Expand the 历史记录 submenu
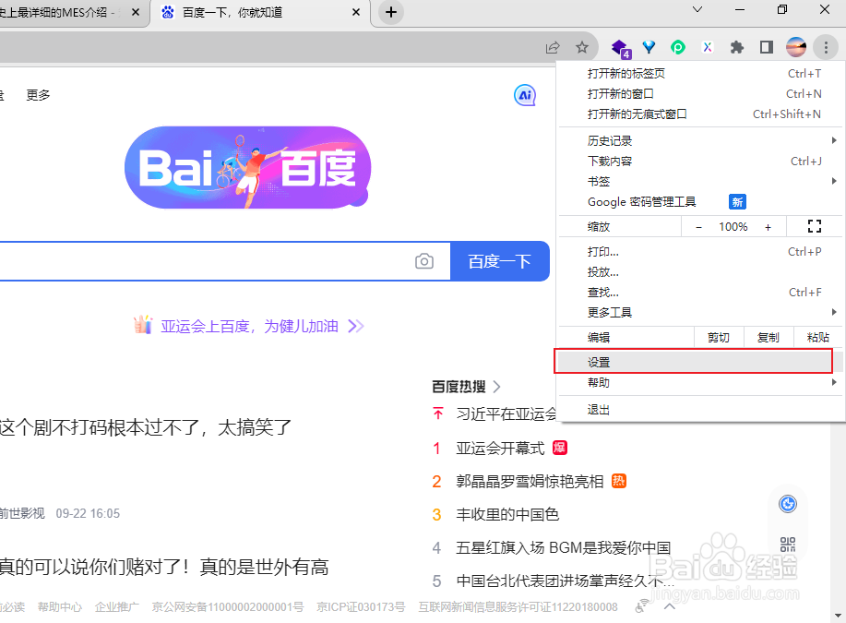 coord(700,141)
